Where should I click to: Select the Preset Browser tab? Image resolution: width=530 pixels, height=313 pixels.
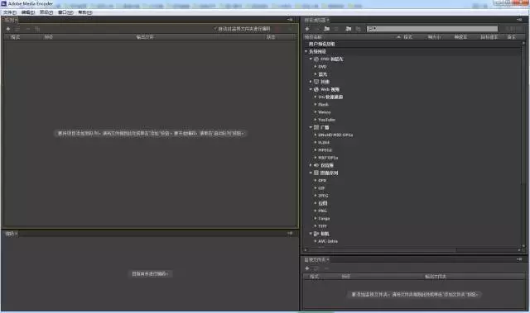(x=316, y=20)
